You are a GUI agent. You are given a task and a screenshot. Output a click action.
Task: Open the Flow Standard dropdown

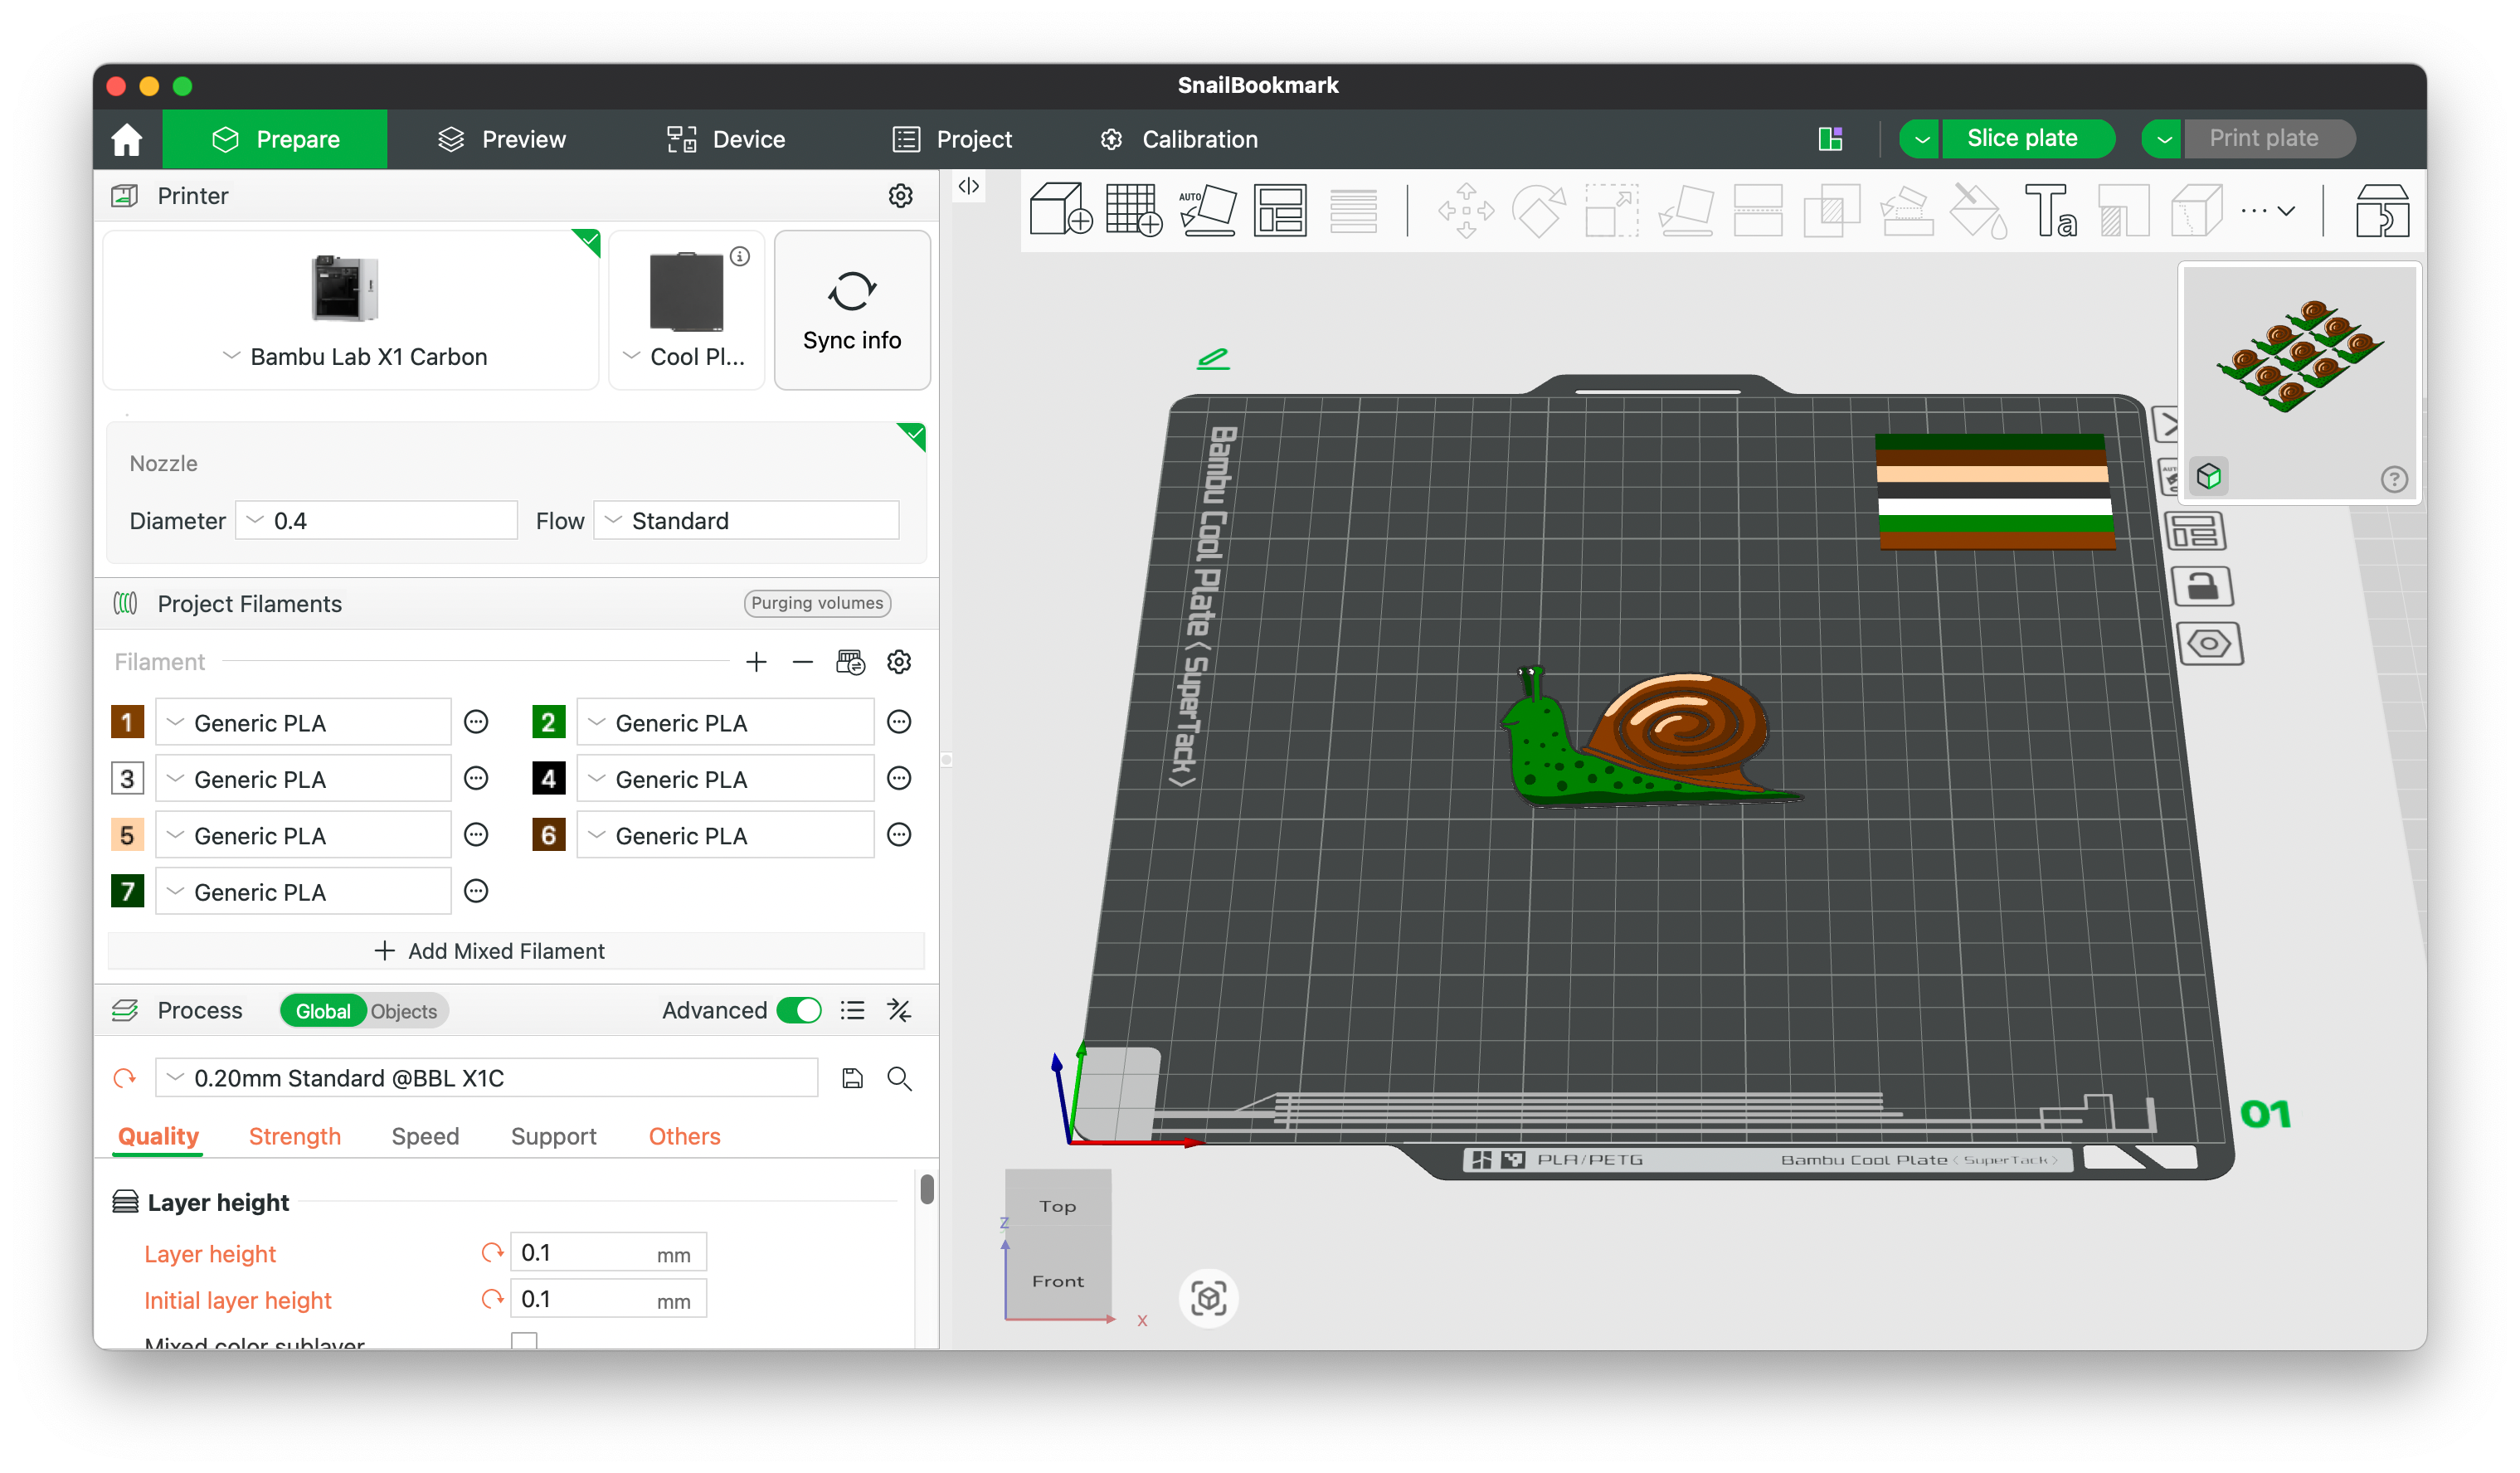tap(746, 521)
